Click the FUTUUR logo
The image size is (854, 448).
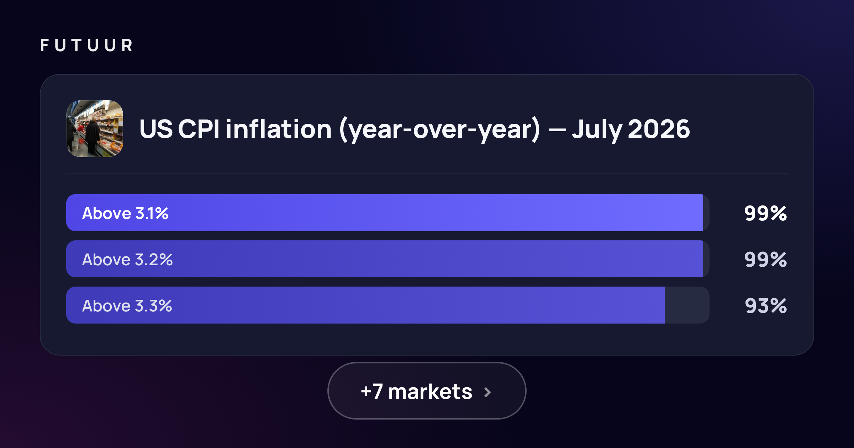[86, 46]
